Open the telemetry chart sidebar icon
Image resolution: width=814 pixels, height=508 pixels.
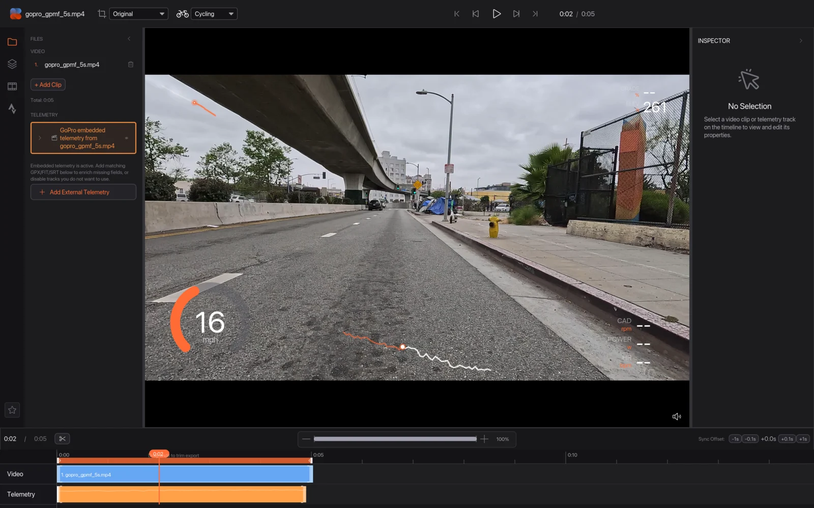pos(12,108)
